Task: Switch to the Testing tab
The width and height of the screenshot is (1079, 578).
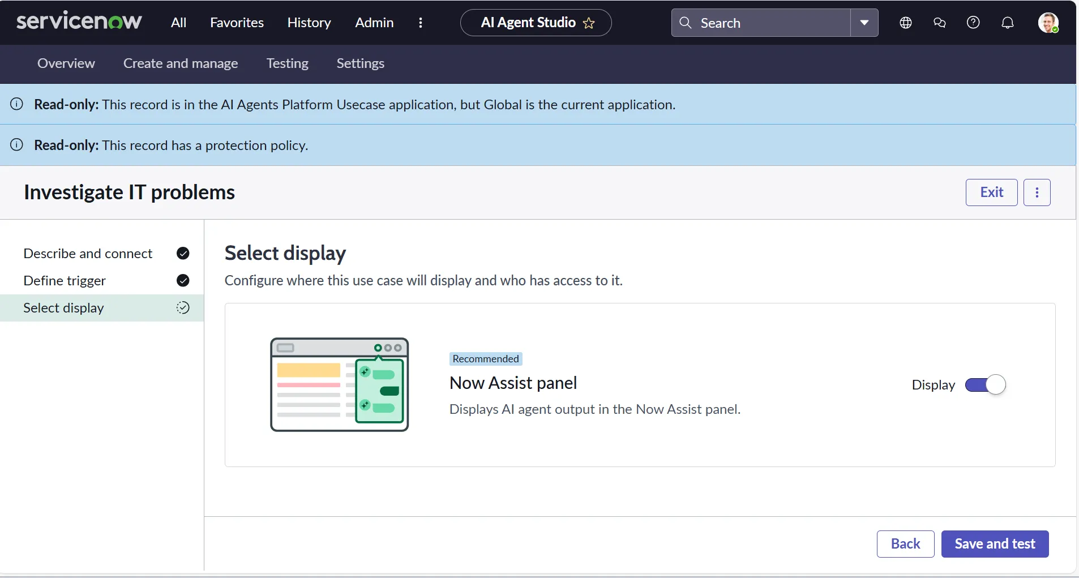Action: [x=287, y=63]
